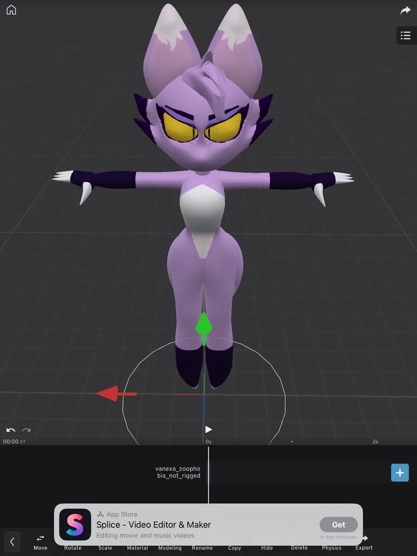Select the Rotate tool

coord(73,547)
